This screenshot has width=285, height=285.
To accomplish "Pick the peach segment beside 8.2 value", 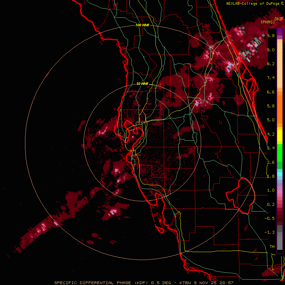I will tap(280, 65).
